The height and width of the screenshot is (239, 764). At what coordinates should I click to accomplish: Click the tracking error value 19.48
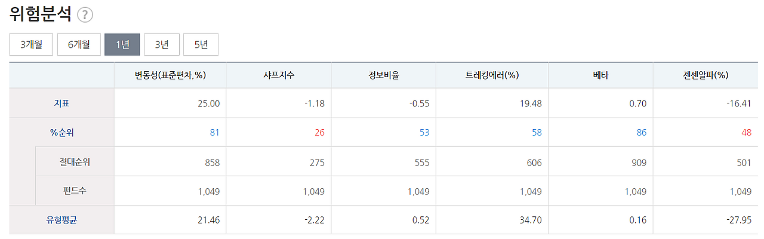pos(531,103)
